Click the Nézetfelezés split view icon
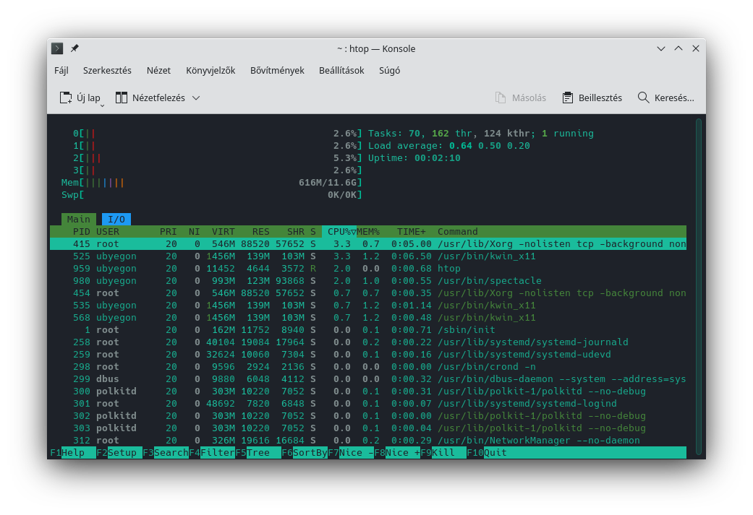The width and height of the screenshot is (753, 515). (x=122, y=98)
